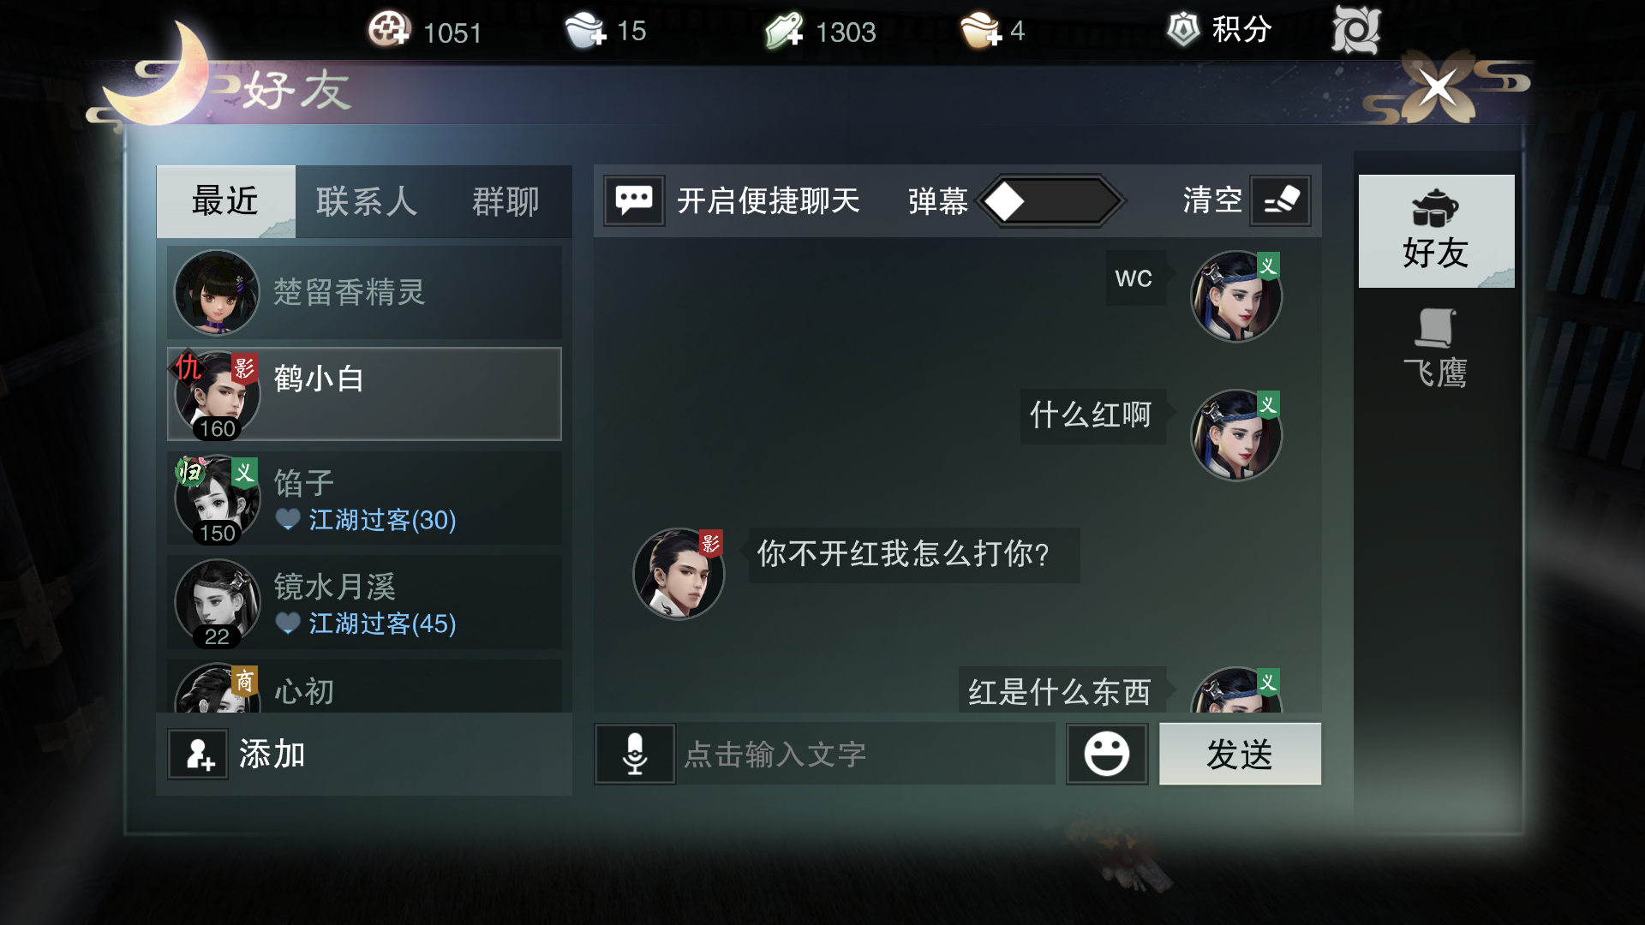Open conversation with 镜水月溪

(x=364, y=603)
